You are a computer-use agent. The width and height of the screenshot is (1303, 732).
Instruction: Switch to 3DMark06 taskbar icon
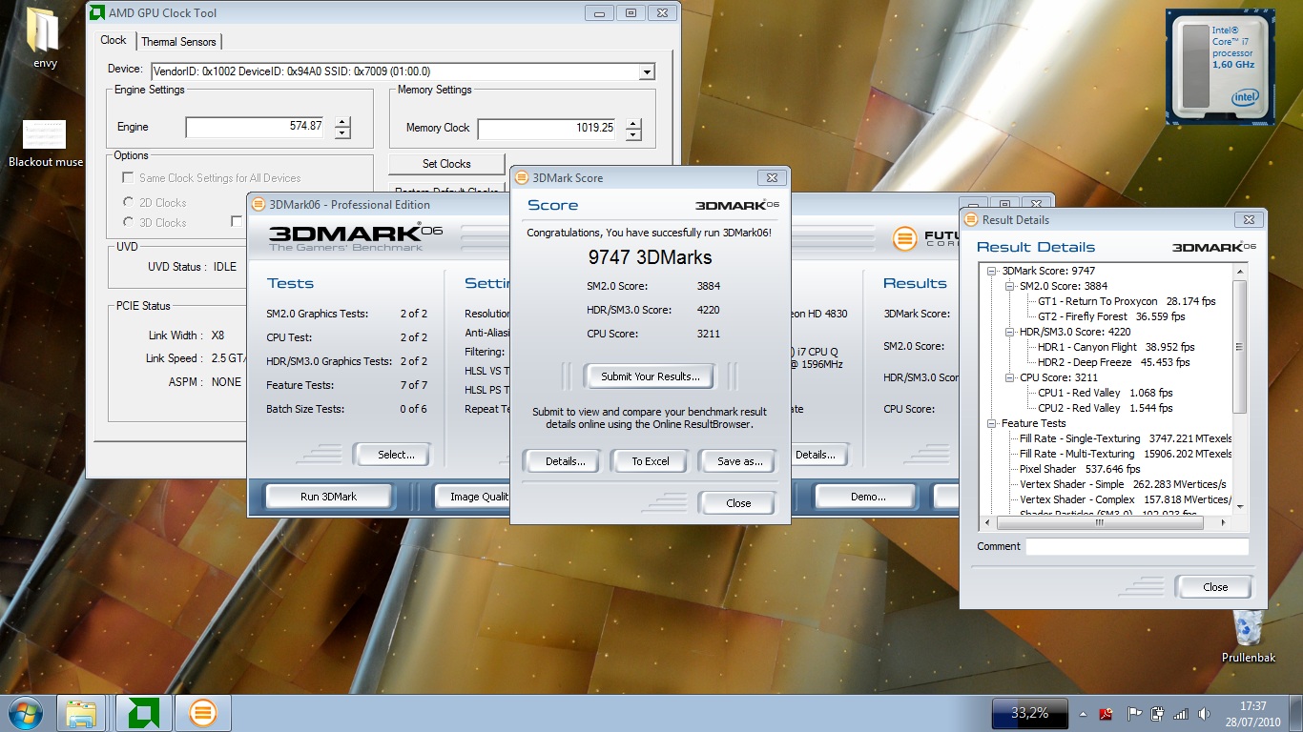coord(202,713)
